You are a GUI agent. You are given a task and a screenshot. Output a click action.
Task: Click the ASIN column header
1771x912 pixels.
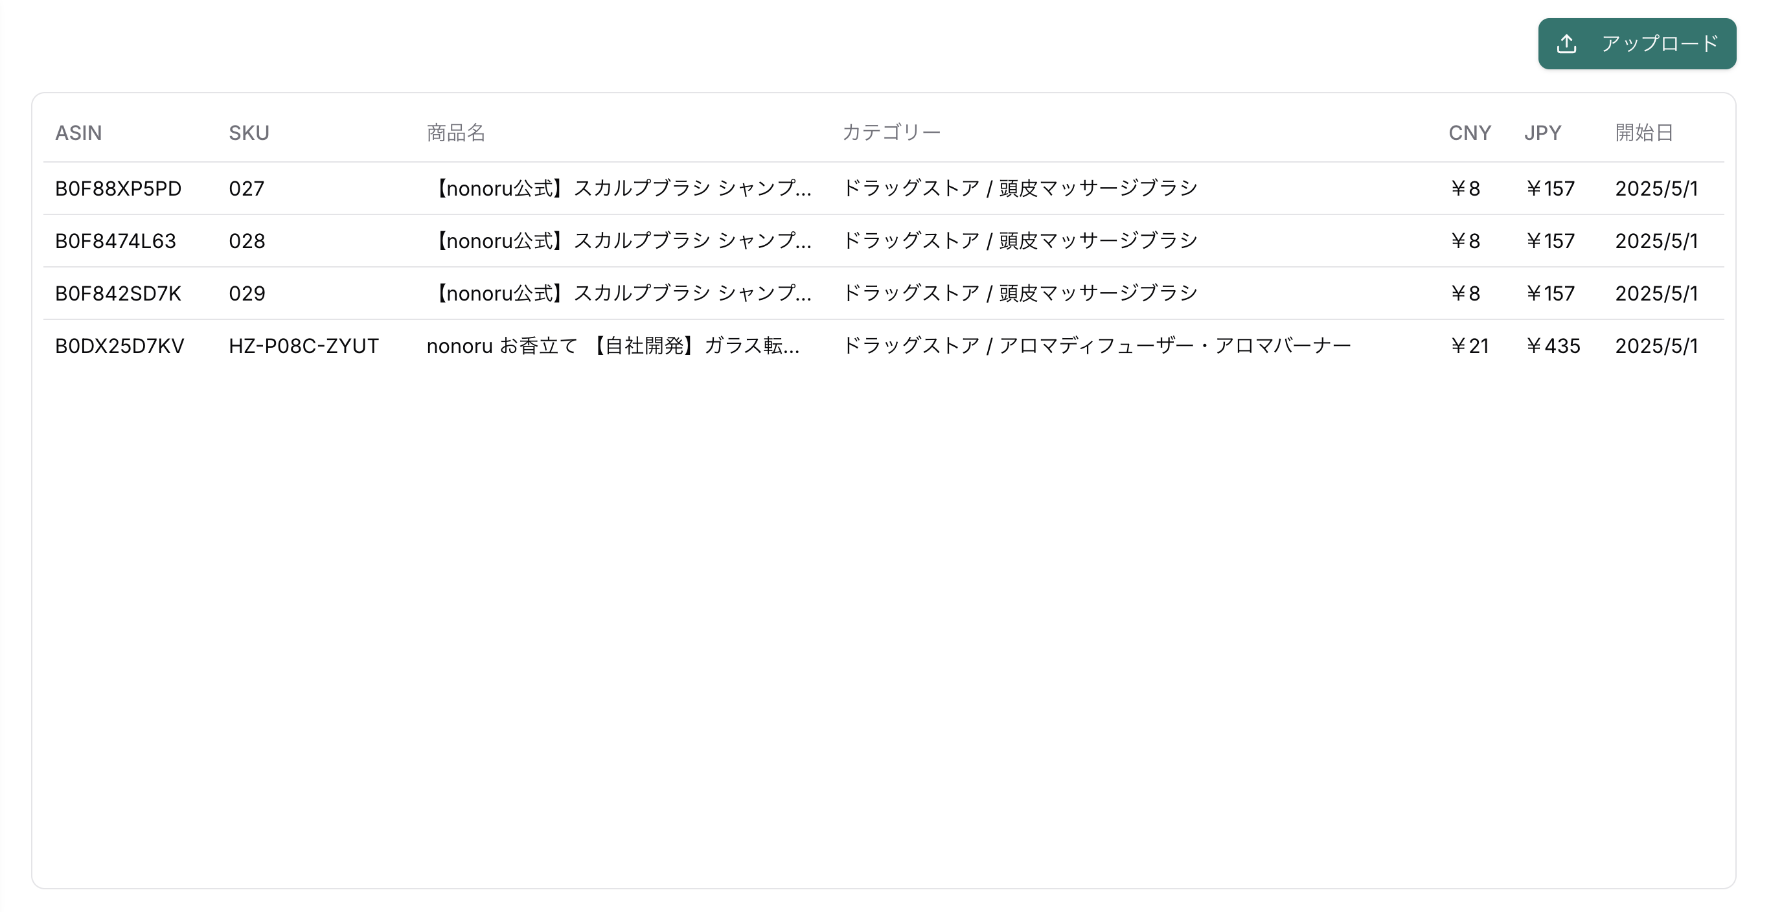point(78,133)
